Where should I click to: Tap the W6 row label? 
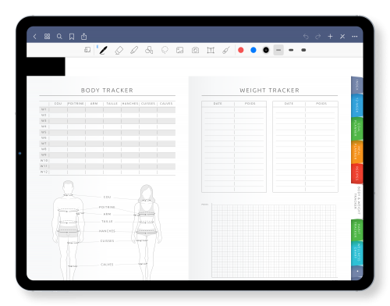click(x=44, y=137)
